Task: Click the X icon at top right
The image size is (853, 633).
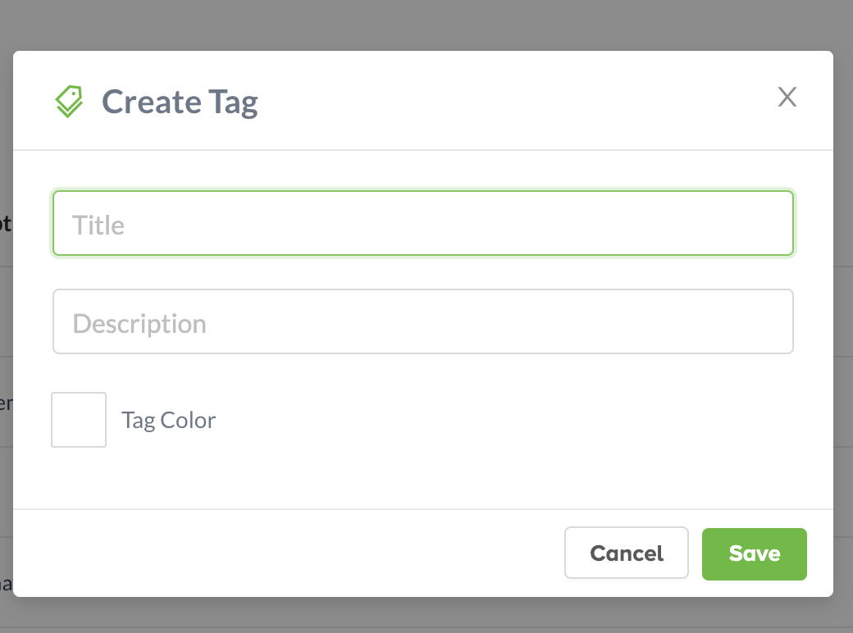Action: (x=787, y=98)
